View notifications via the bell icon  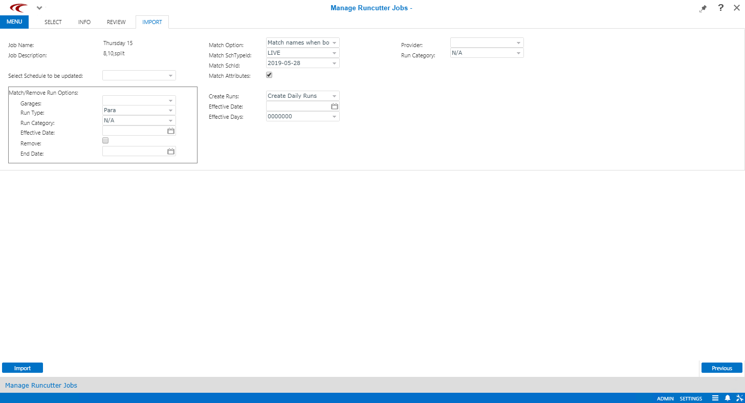(728, 398)
